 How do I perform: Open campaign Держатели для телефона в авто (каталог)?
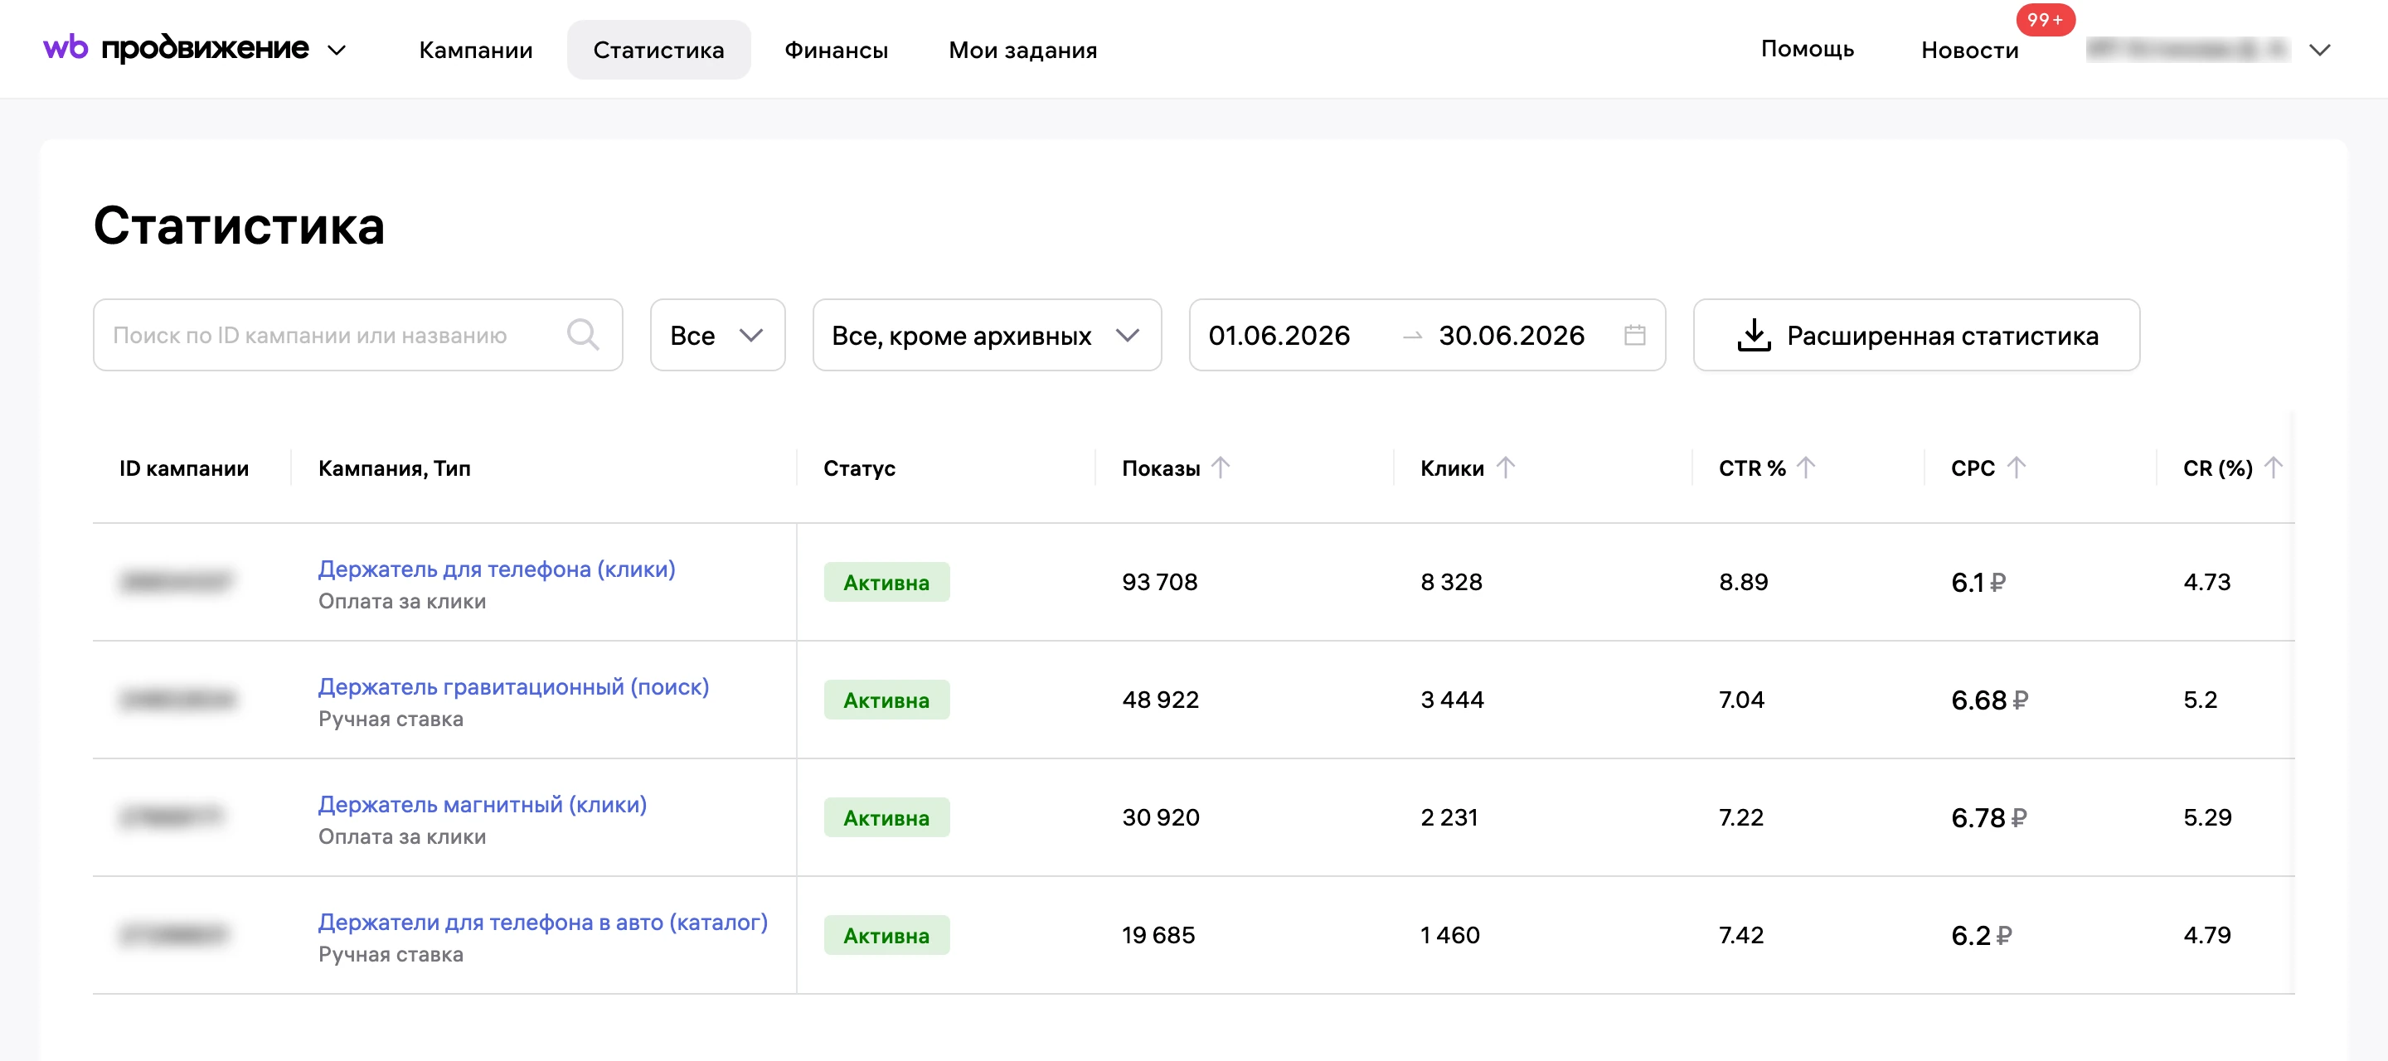point(542,922)
